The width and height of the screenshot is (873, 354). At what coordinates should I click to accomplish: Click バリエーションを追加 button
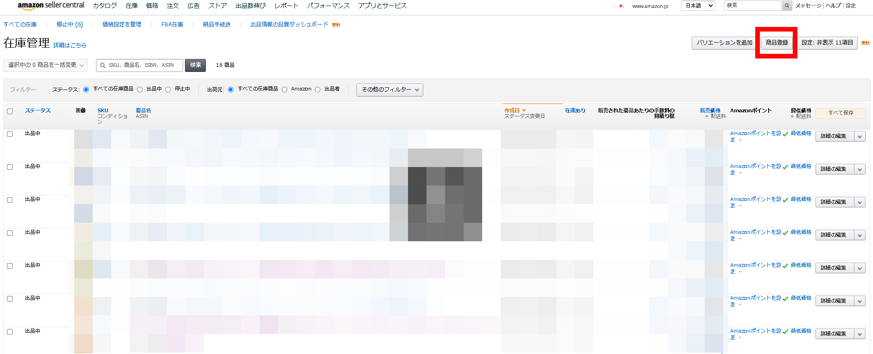point(725,43)
